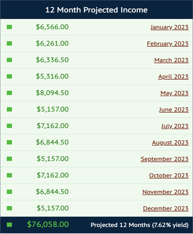This screenshot has height=234, width=193.
Task: Open the January 2023 link
Action: coord(169,27)
